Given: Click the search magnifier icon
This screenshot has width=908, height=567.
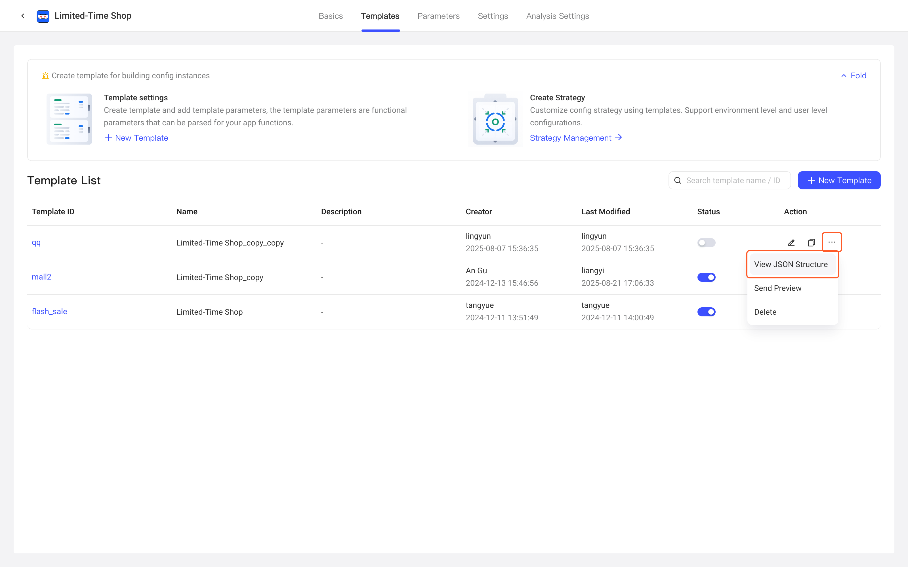Looking at the screenshot, I should (x=678, y=180).
